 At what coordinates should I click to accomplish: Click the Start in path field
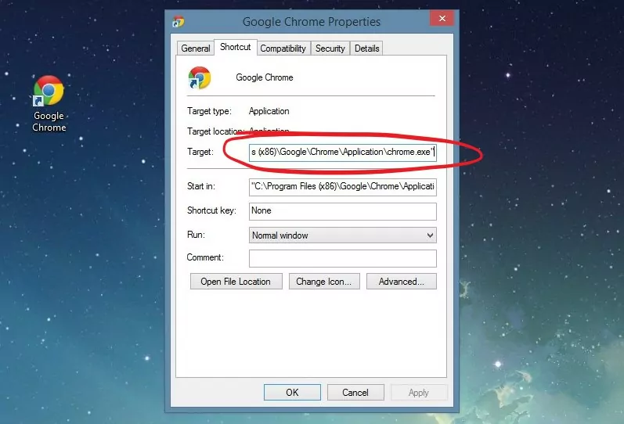tap(343, 187)
